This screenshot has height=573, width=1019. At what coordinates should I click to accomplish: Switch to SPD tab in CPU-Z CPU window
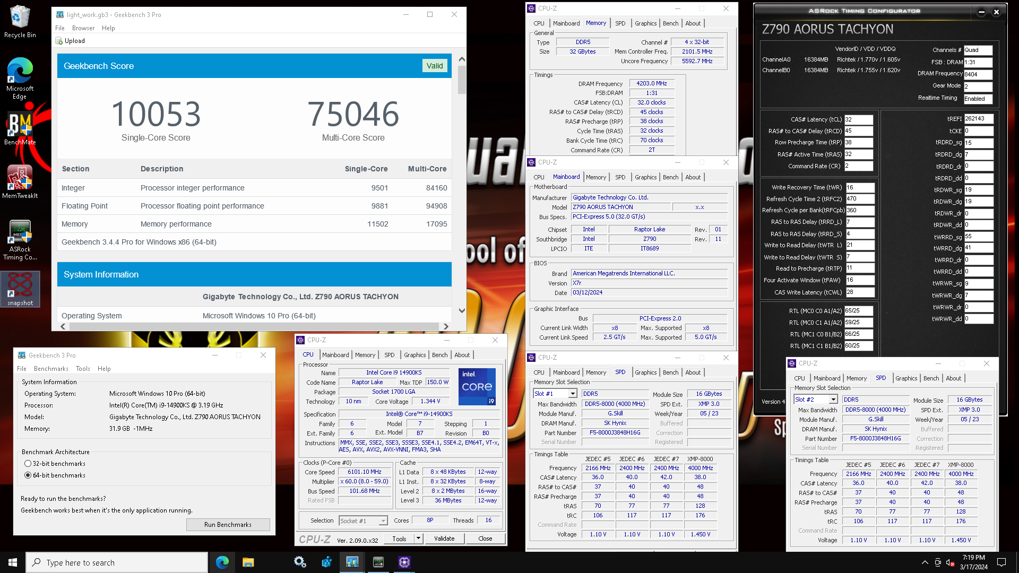tap(390, 355)
